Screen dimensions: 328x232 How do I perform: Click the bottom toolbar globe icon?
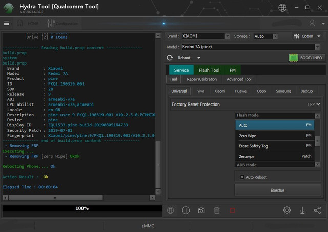[x=170, y=210]
